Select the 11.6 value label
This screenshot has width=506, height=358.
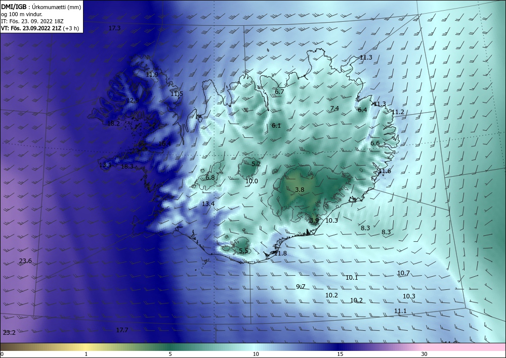click(385, 171)
